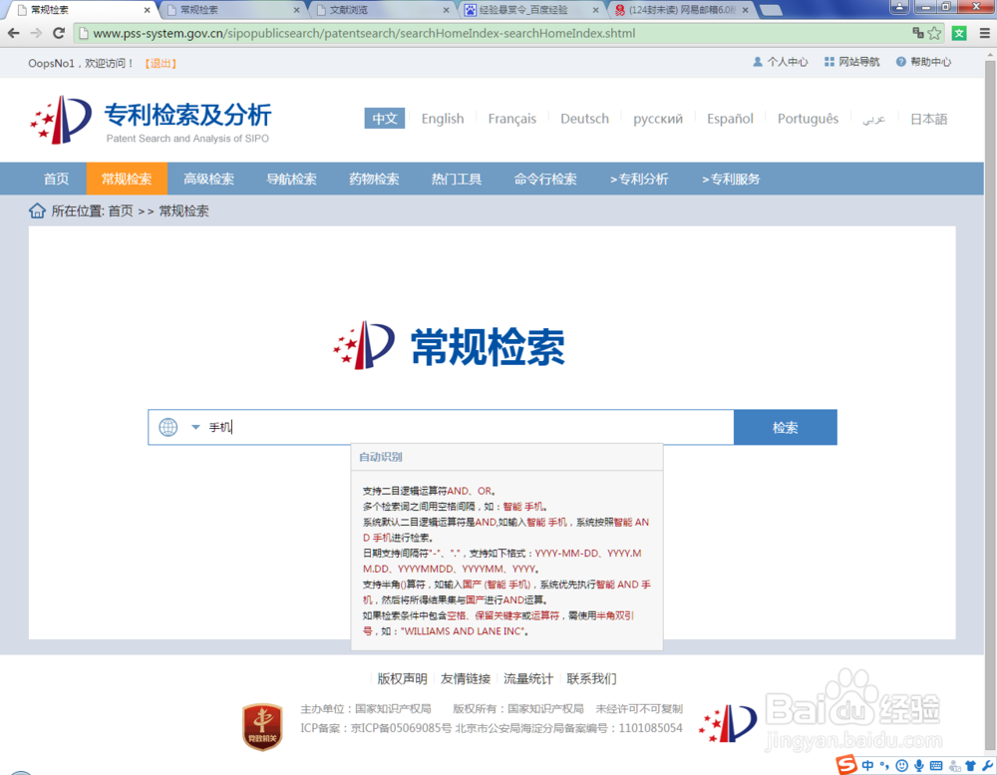Click the home icon in breadcrumb
This screenshot has width=997, height=775.
[37, 210]
